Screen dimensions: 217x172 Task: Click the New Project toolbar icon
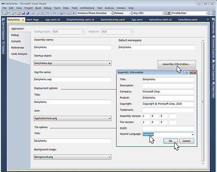pyautogui.click(x=6, y=13)
